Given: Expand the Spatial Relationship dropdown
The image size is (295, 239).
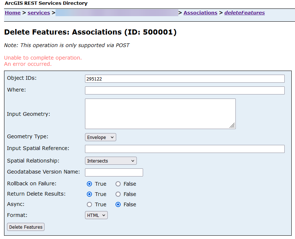Looking at the screenshot, I should coord(111,161).
